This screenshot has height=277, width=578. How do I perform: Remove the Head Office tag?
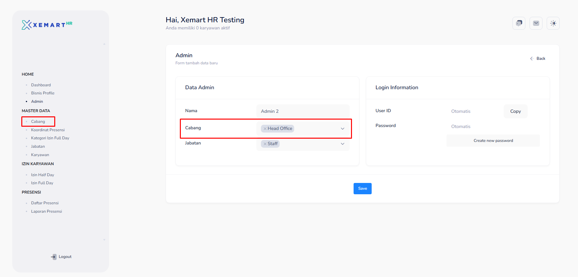(x=265, y=129)
